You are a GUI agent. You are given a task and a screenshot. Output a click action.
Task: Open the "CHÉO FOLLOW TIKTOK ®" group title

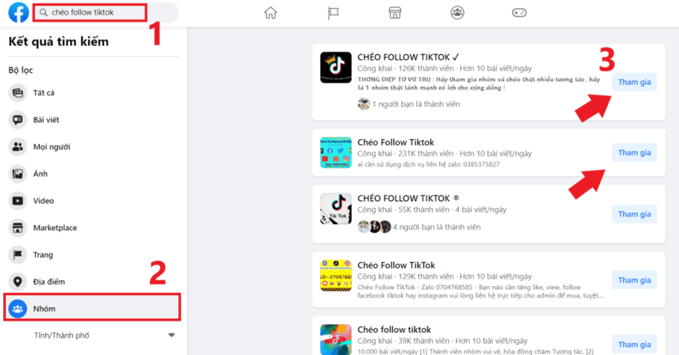tap(408, 198)
